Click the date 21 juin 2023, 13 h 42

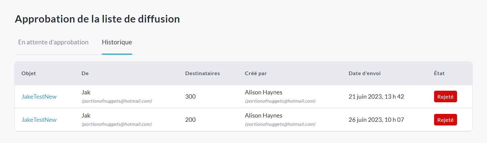point(376,97)
